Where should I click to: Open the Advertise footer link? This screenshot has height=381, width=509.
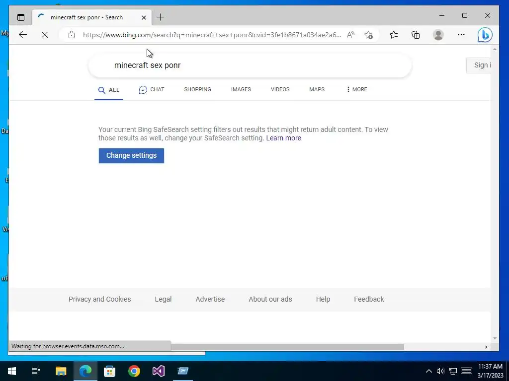coord(210,299)
